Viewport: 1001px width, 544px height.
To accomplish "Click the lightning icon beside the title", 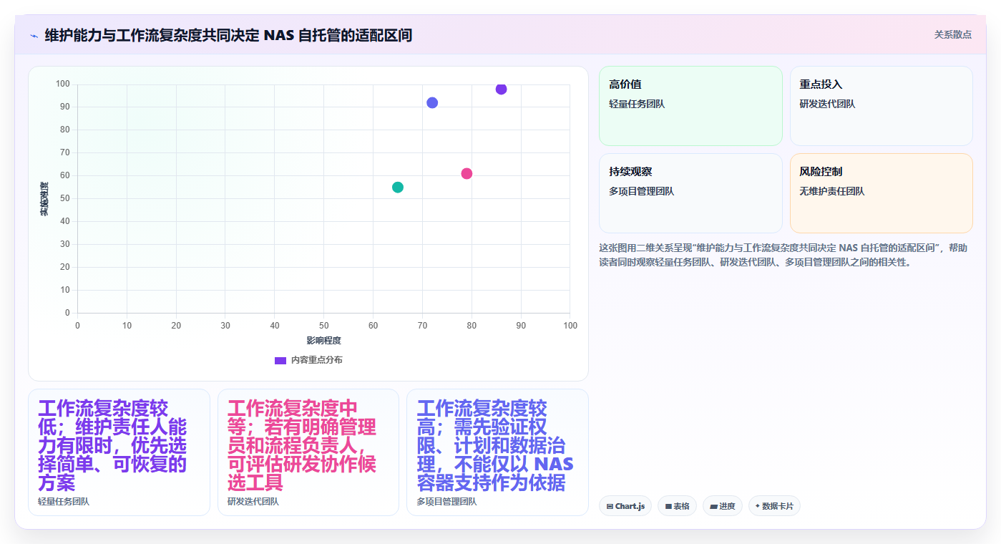I will coord(34,36).
